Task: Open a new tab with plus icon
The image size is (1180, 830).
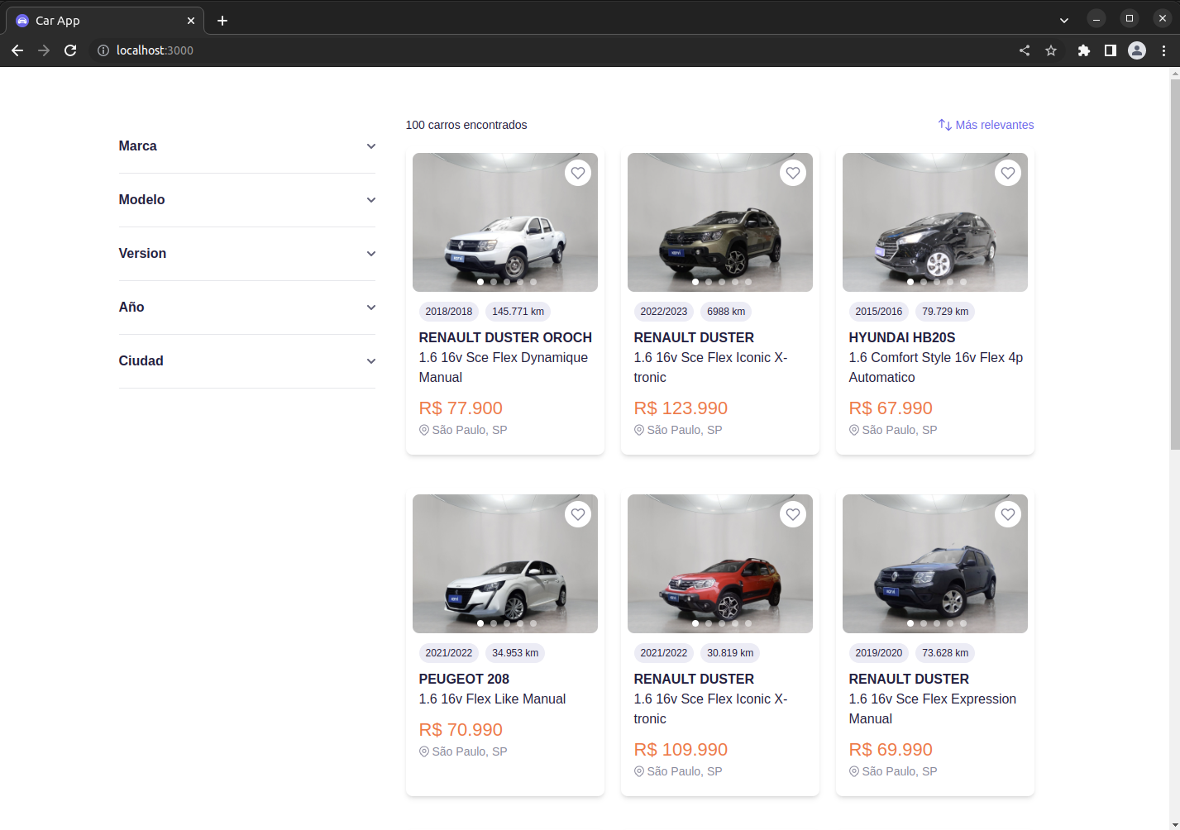Action: pyautogui.click(x=222, y=21)
